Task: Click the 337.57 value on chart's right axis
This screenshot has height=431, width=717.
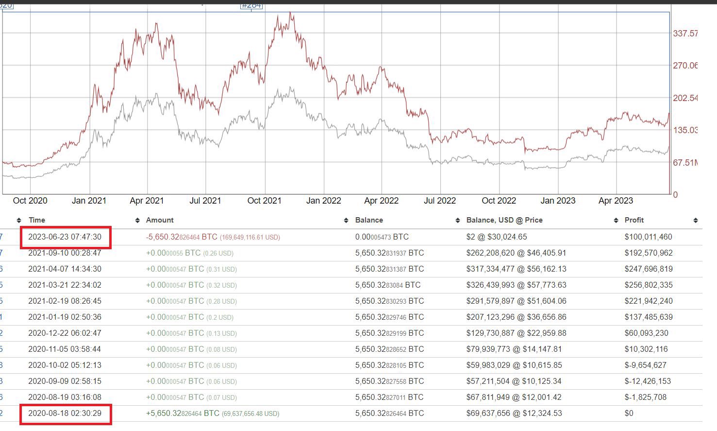Action: [x=685, y=34]
